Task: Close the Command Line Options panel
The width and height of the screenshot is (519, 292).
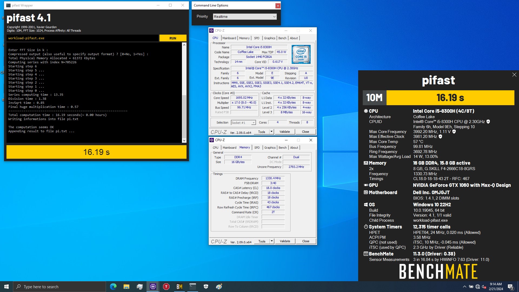Action: 278,6
